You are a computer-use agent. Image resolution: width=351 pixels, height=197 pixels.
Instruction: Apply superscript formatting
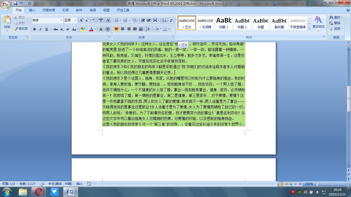pyautogui.click(x=68, y=29)
